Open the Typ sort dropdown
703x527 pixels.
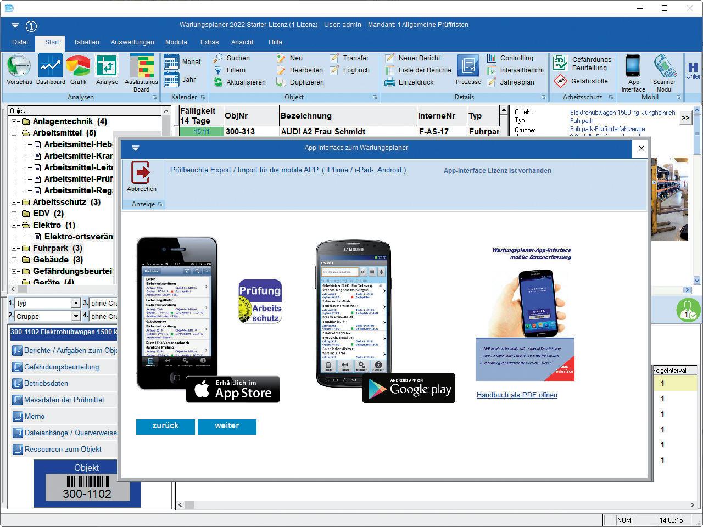pyautogui.click(x=76, y=304)
